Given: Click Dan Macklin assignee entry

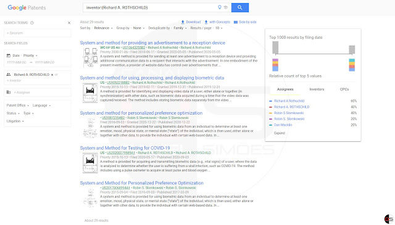Looking at the screenshot, I should click(x=283, y=125).
